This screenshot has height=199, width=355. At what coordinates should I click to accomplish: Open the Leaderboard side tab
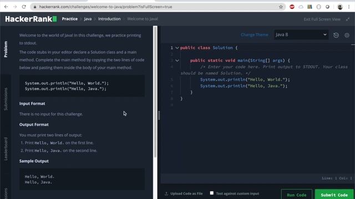coord(6,149)
